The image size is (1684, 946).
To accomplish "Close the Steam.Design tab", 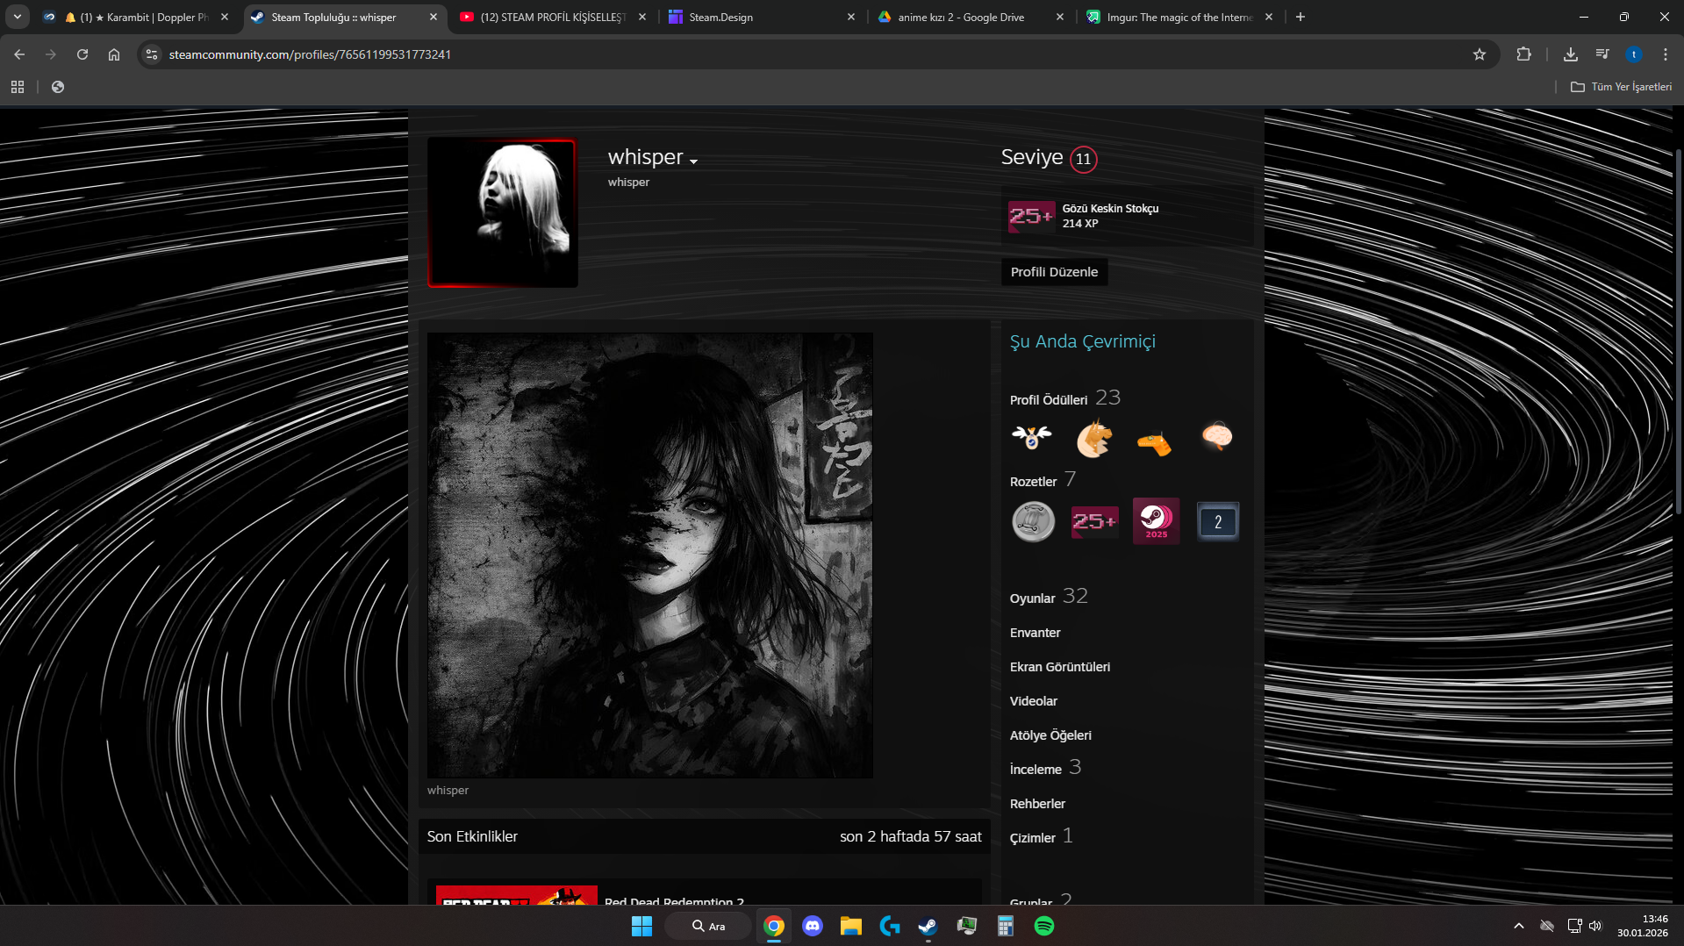I will pyautogui.click(x=850, y=17).
